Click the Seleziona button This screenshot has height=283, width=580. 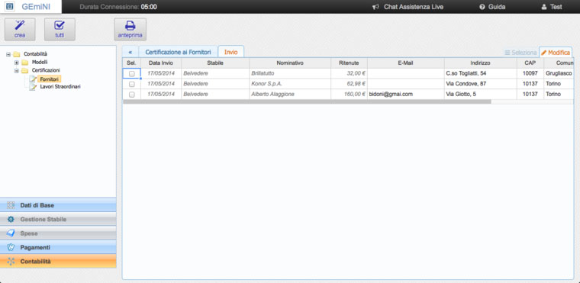tap(520, 53)
